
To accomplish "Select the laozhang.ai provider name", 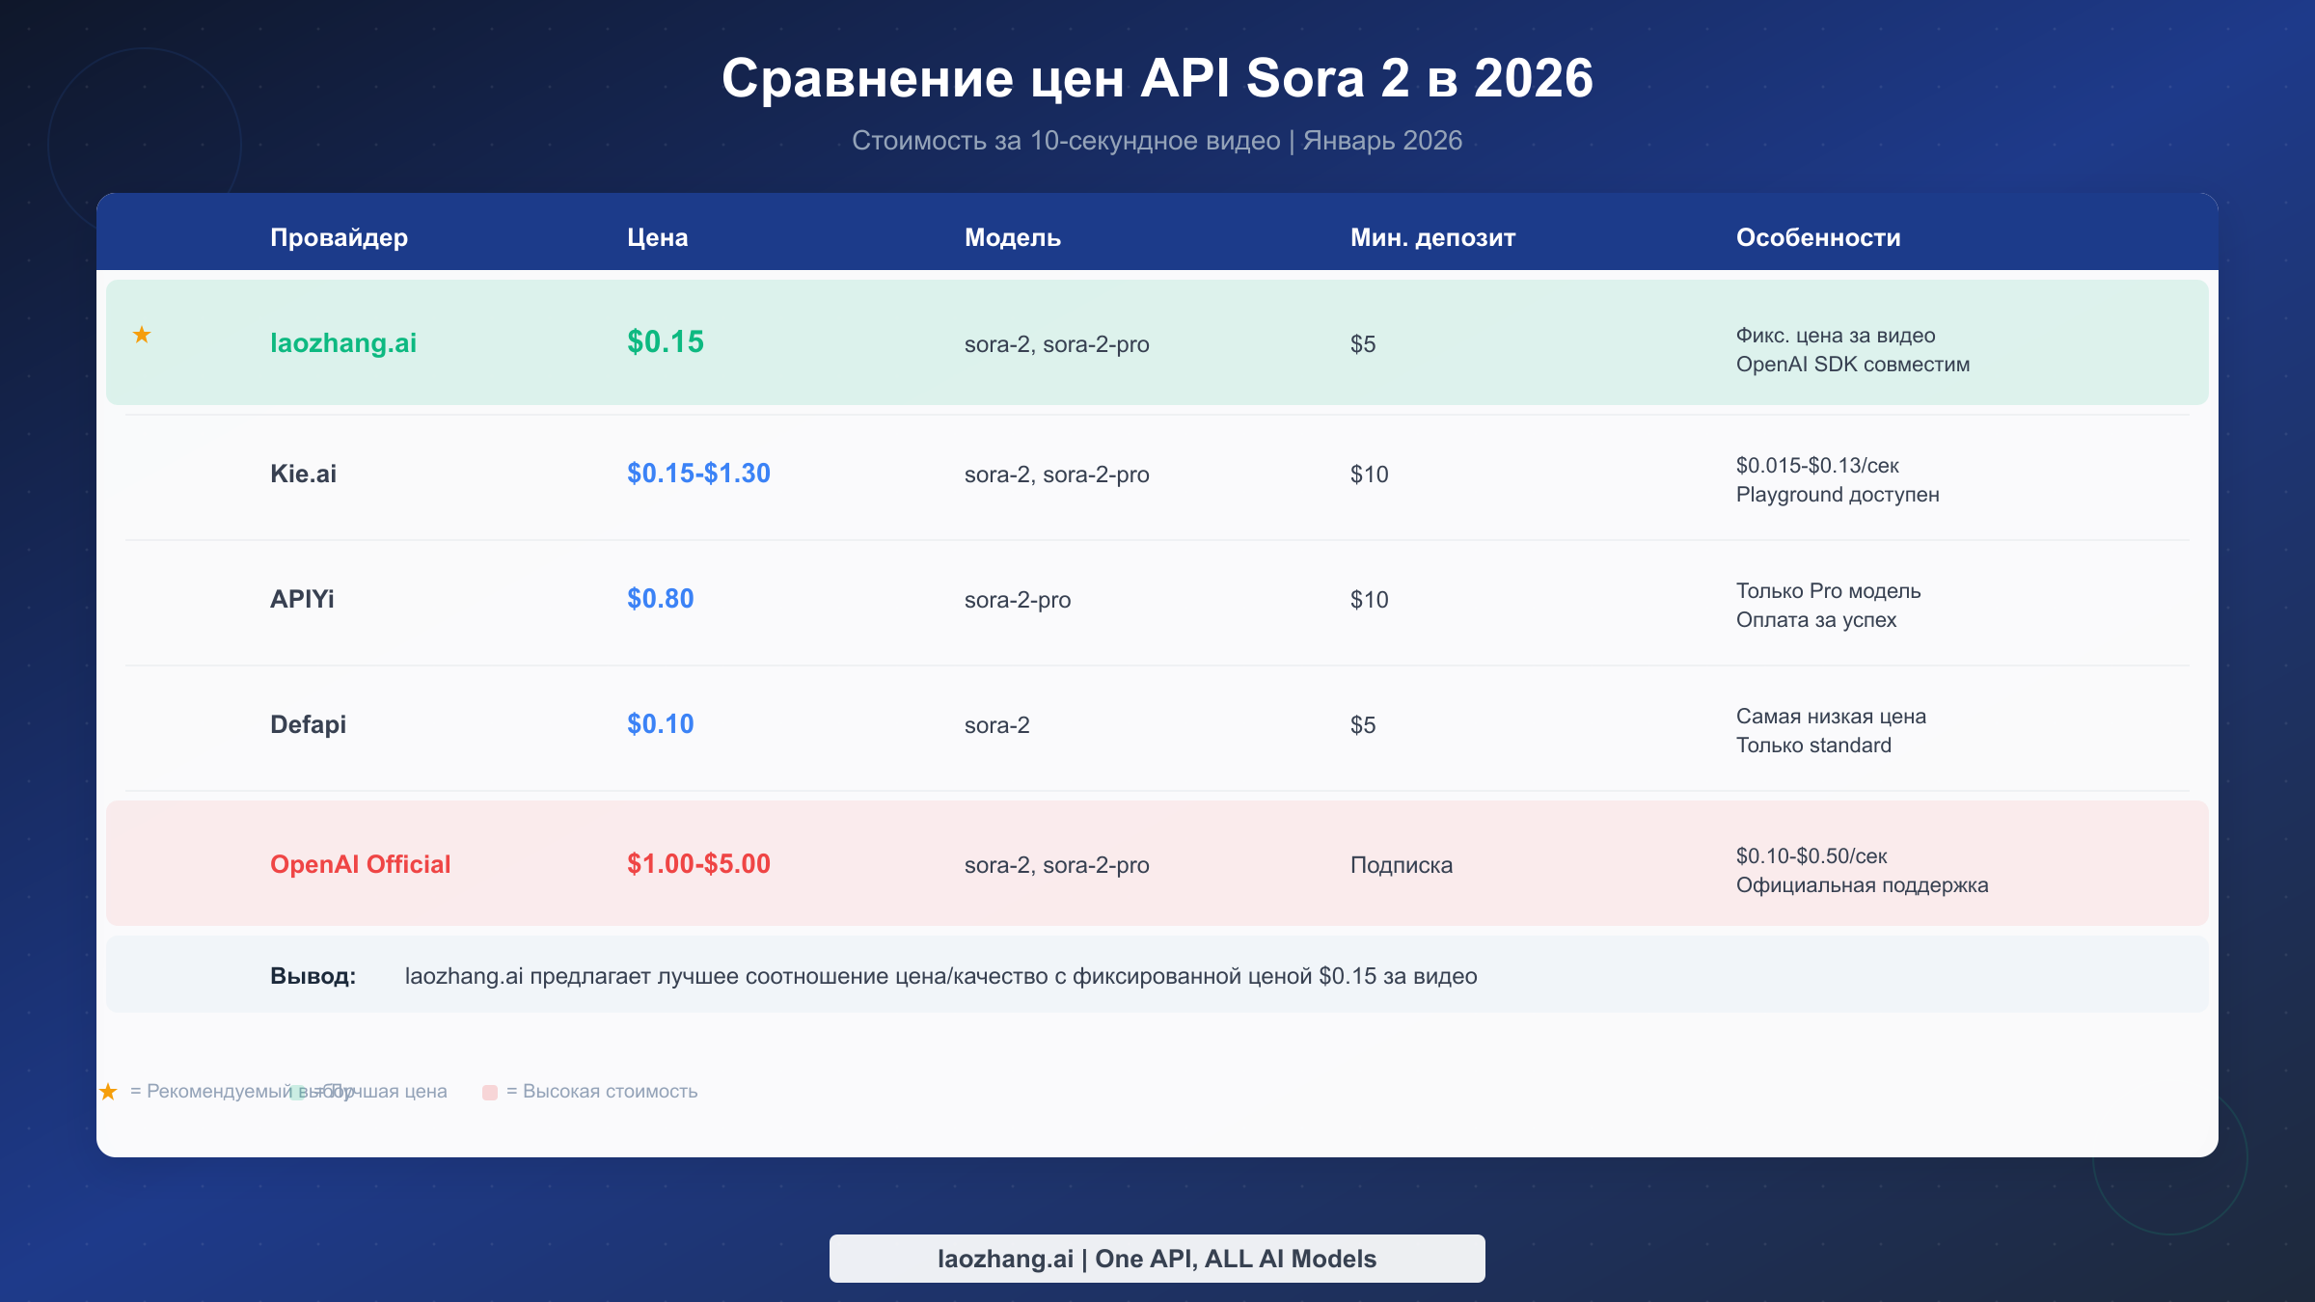I will [x=343, y=343].
